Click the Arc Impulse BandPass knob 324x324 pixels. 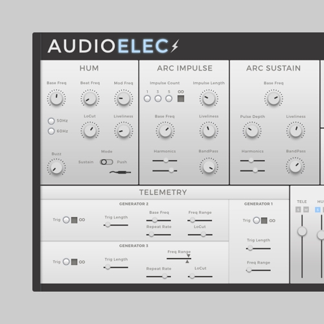click(209, 167)
